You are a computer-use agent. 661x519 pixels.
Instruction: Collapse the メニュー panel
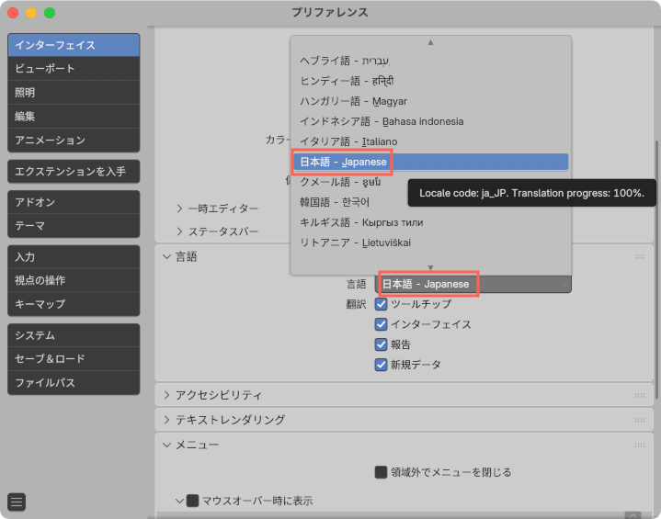point(167,445)
